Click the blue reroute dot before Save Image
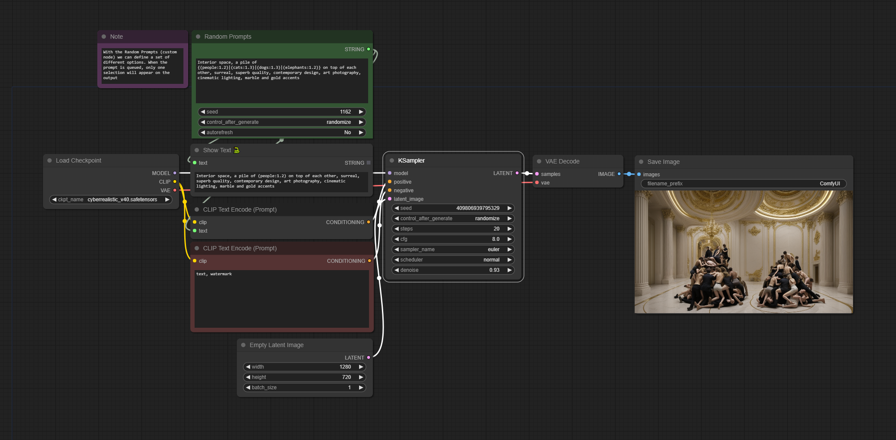Screen dimensions: 896x440 629,174
